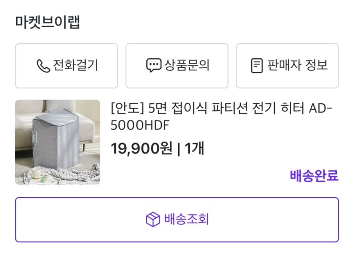Select the 19,900원 price text
Screen dimensions: 354x254
point(142,148)
